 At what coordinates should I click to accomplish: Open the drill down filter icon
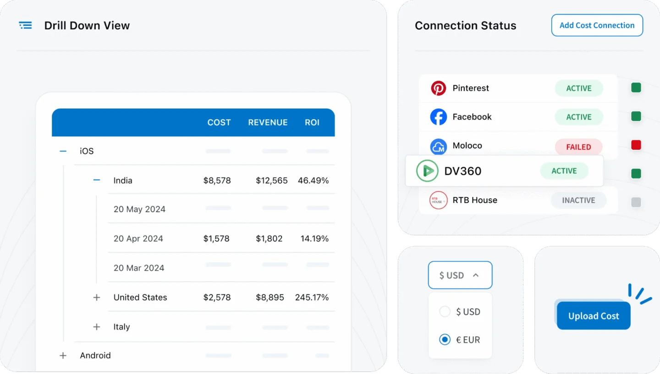25,25
